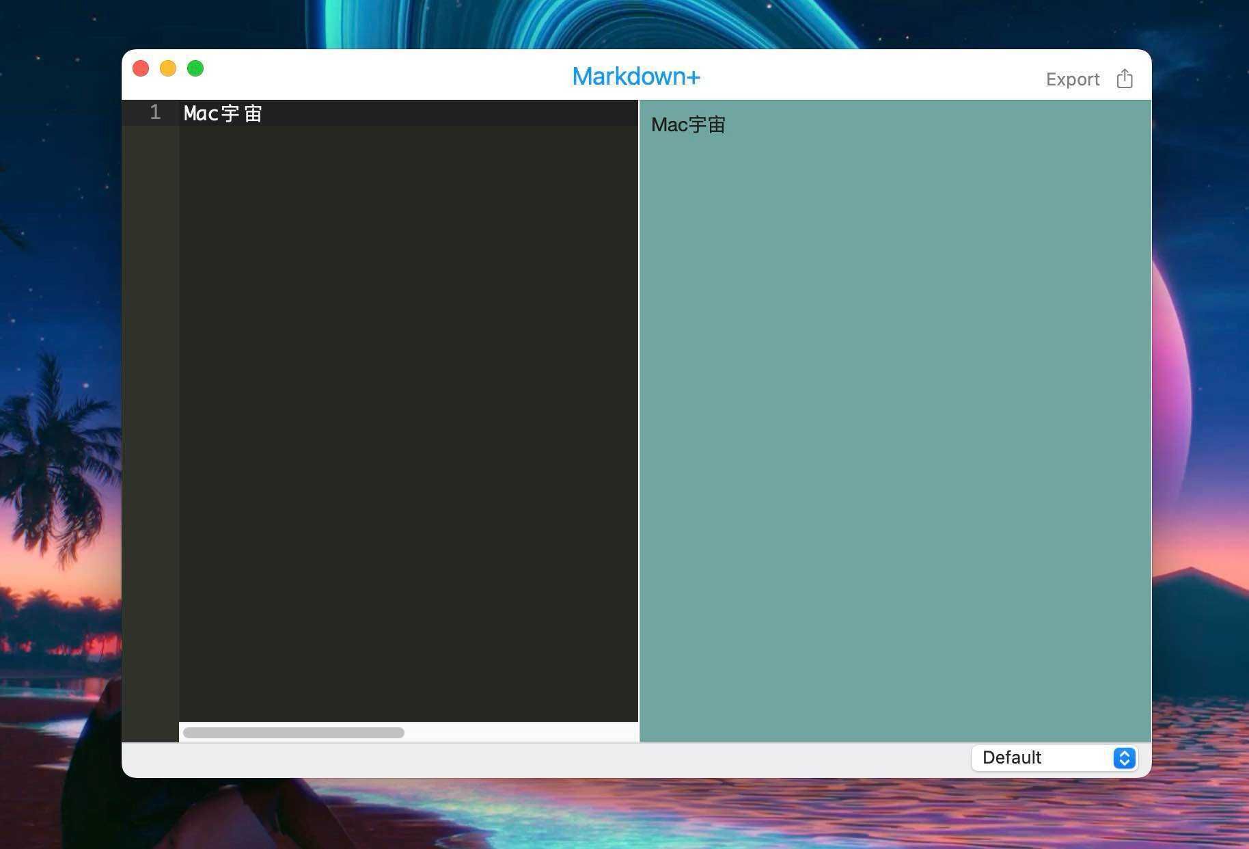This screenshot has height=849, width=1249.
Task: Place cursor in the Mac宇宙 editor line
Action: coord(223,113)
